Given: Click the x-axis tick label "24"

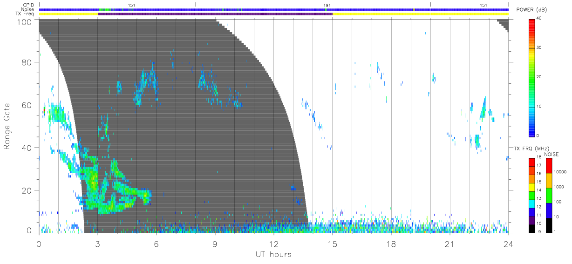Looking at the screenshot, I should click(508, 244).
